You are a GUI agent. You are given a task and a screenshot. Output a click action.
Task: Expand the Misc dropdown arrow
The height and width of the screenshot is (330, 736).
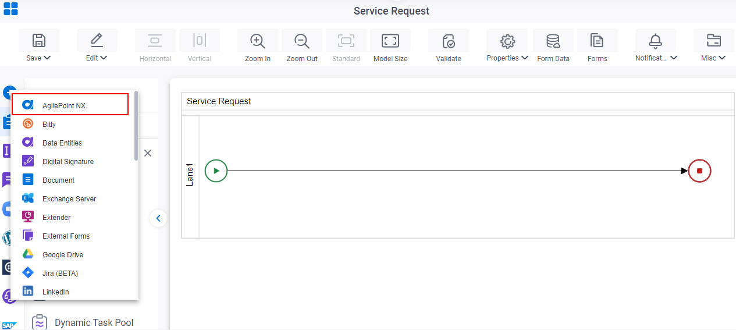pos(722,58)
